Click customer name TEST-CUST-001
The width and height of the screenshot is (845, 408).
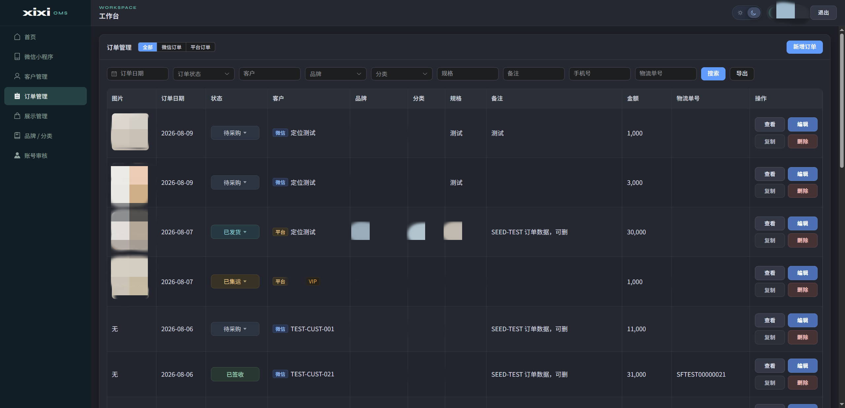pos(312,329)
